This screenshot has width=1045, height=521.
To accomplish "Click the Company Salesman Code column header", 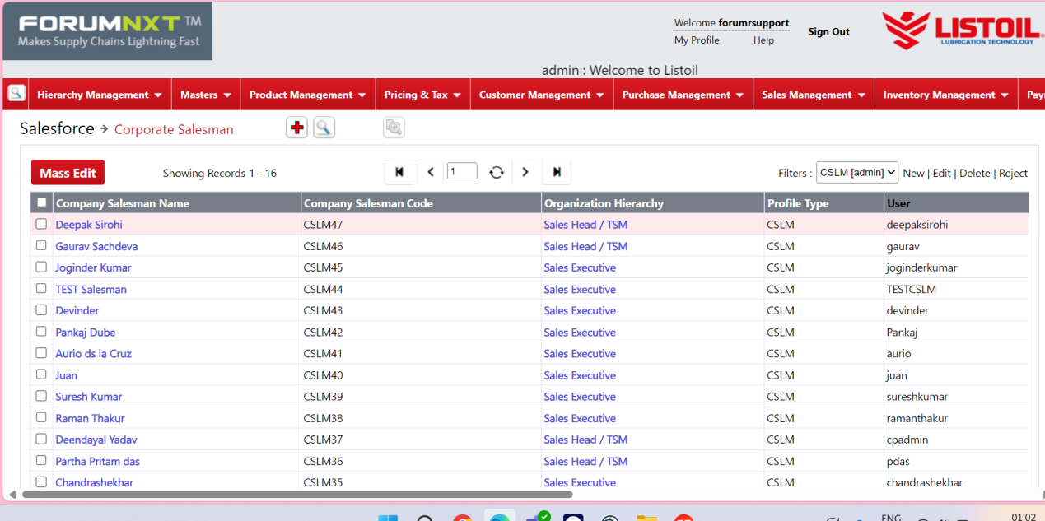I will tap(421, 203).
